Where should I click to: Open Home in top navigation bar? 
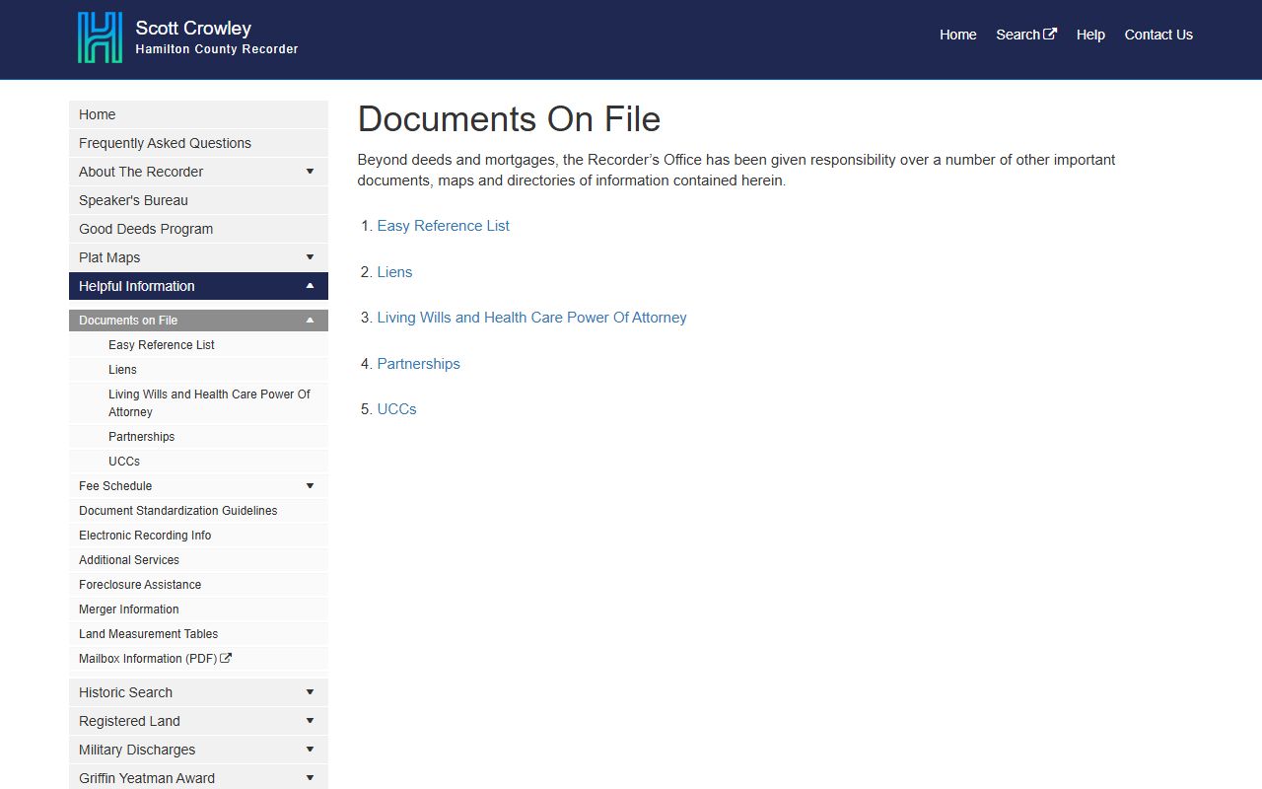pos(957,35)
